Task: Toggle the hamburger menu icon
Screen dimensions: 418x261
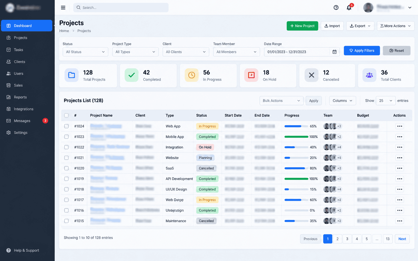Action: (63, 8)
